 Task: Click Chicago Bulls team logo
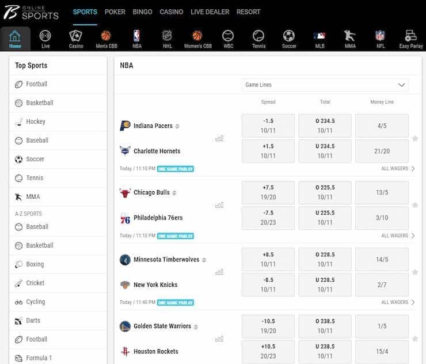pyautogui.click(x=125, y=192)
